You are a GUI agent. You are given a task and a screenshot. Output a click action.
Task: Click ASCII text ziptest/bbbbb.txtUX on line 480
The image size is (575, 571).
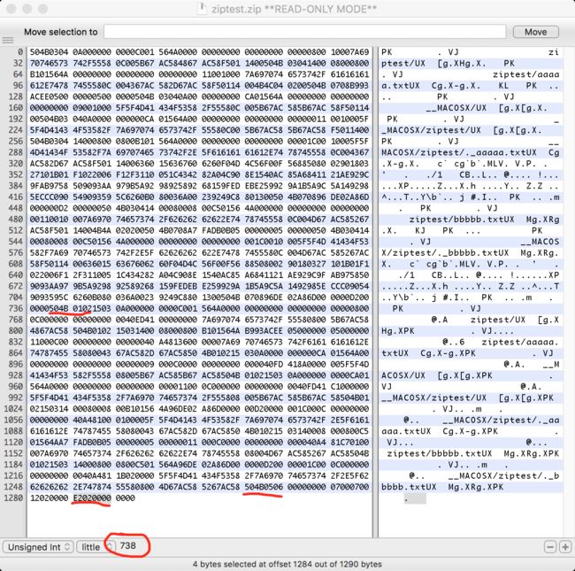point(462,220)
